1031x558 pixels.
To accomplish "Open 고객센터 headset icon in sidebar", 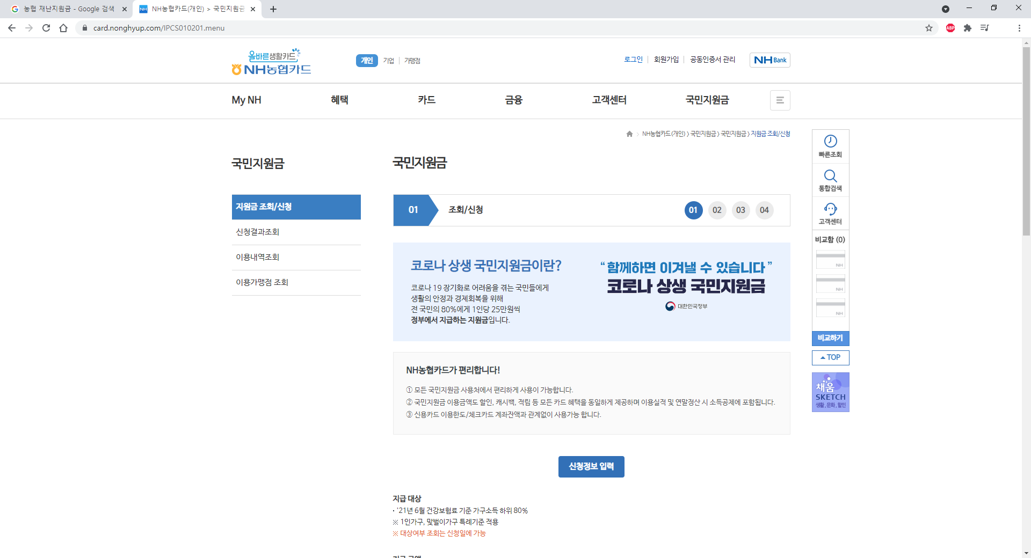I will click(831, 214).
